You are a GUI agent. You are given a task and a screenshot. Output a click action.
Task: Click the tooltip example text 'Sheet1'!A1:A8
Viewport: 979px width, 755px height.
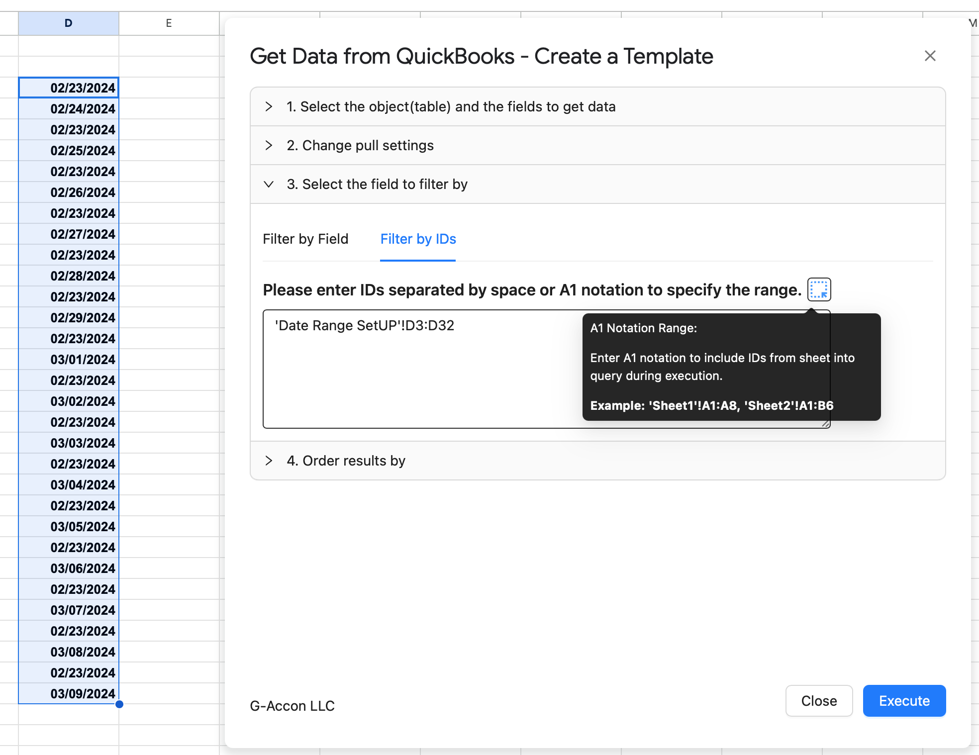coord(694,405)
